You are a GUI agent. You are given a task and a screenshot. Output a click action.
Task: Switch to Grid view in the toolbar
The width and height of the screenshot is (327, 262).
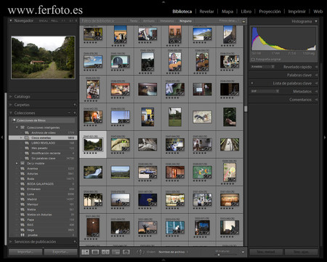(85, 252)
